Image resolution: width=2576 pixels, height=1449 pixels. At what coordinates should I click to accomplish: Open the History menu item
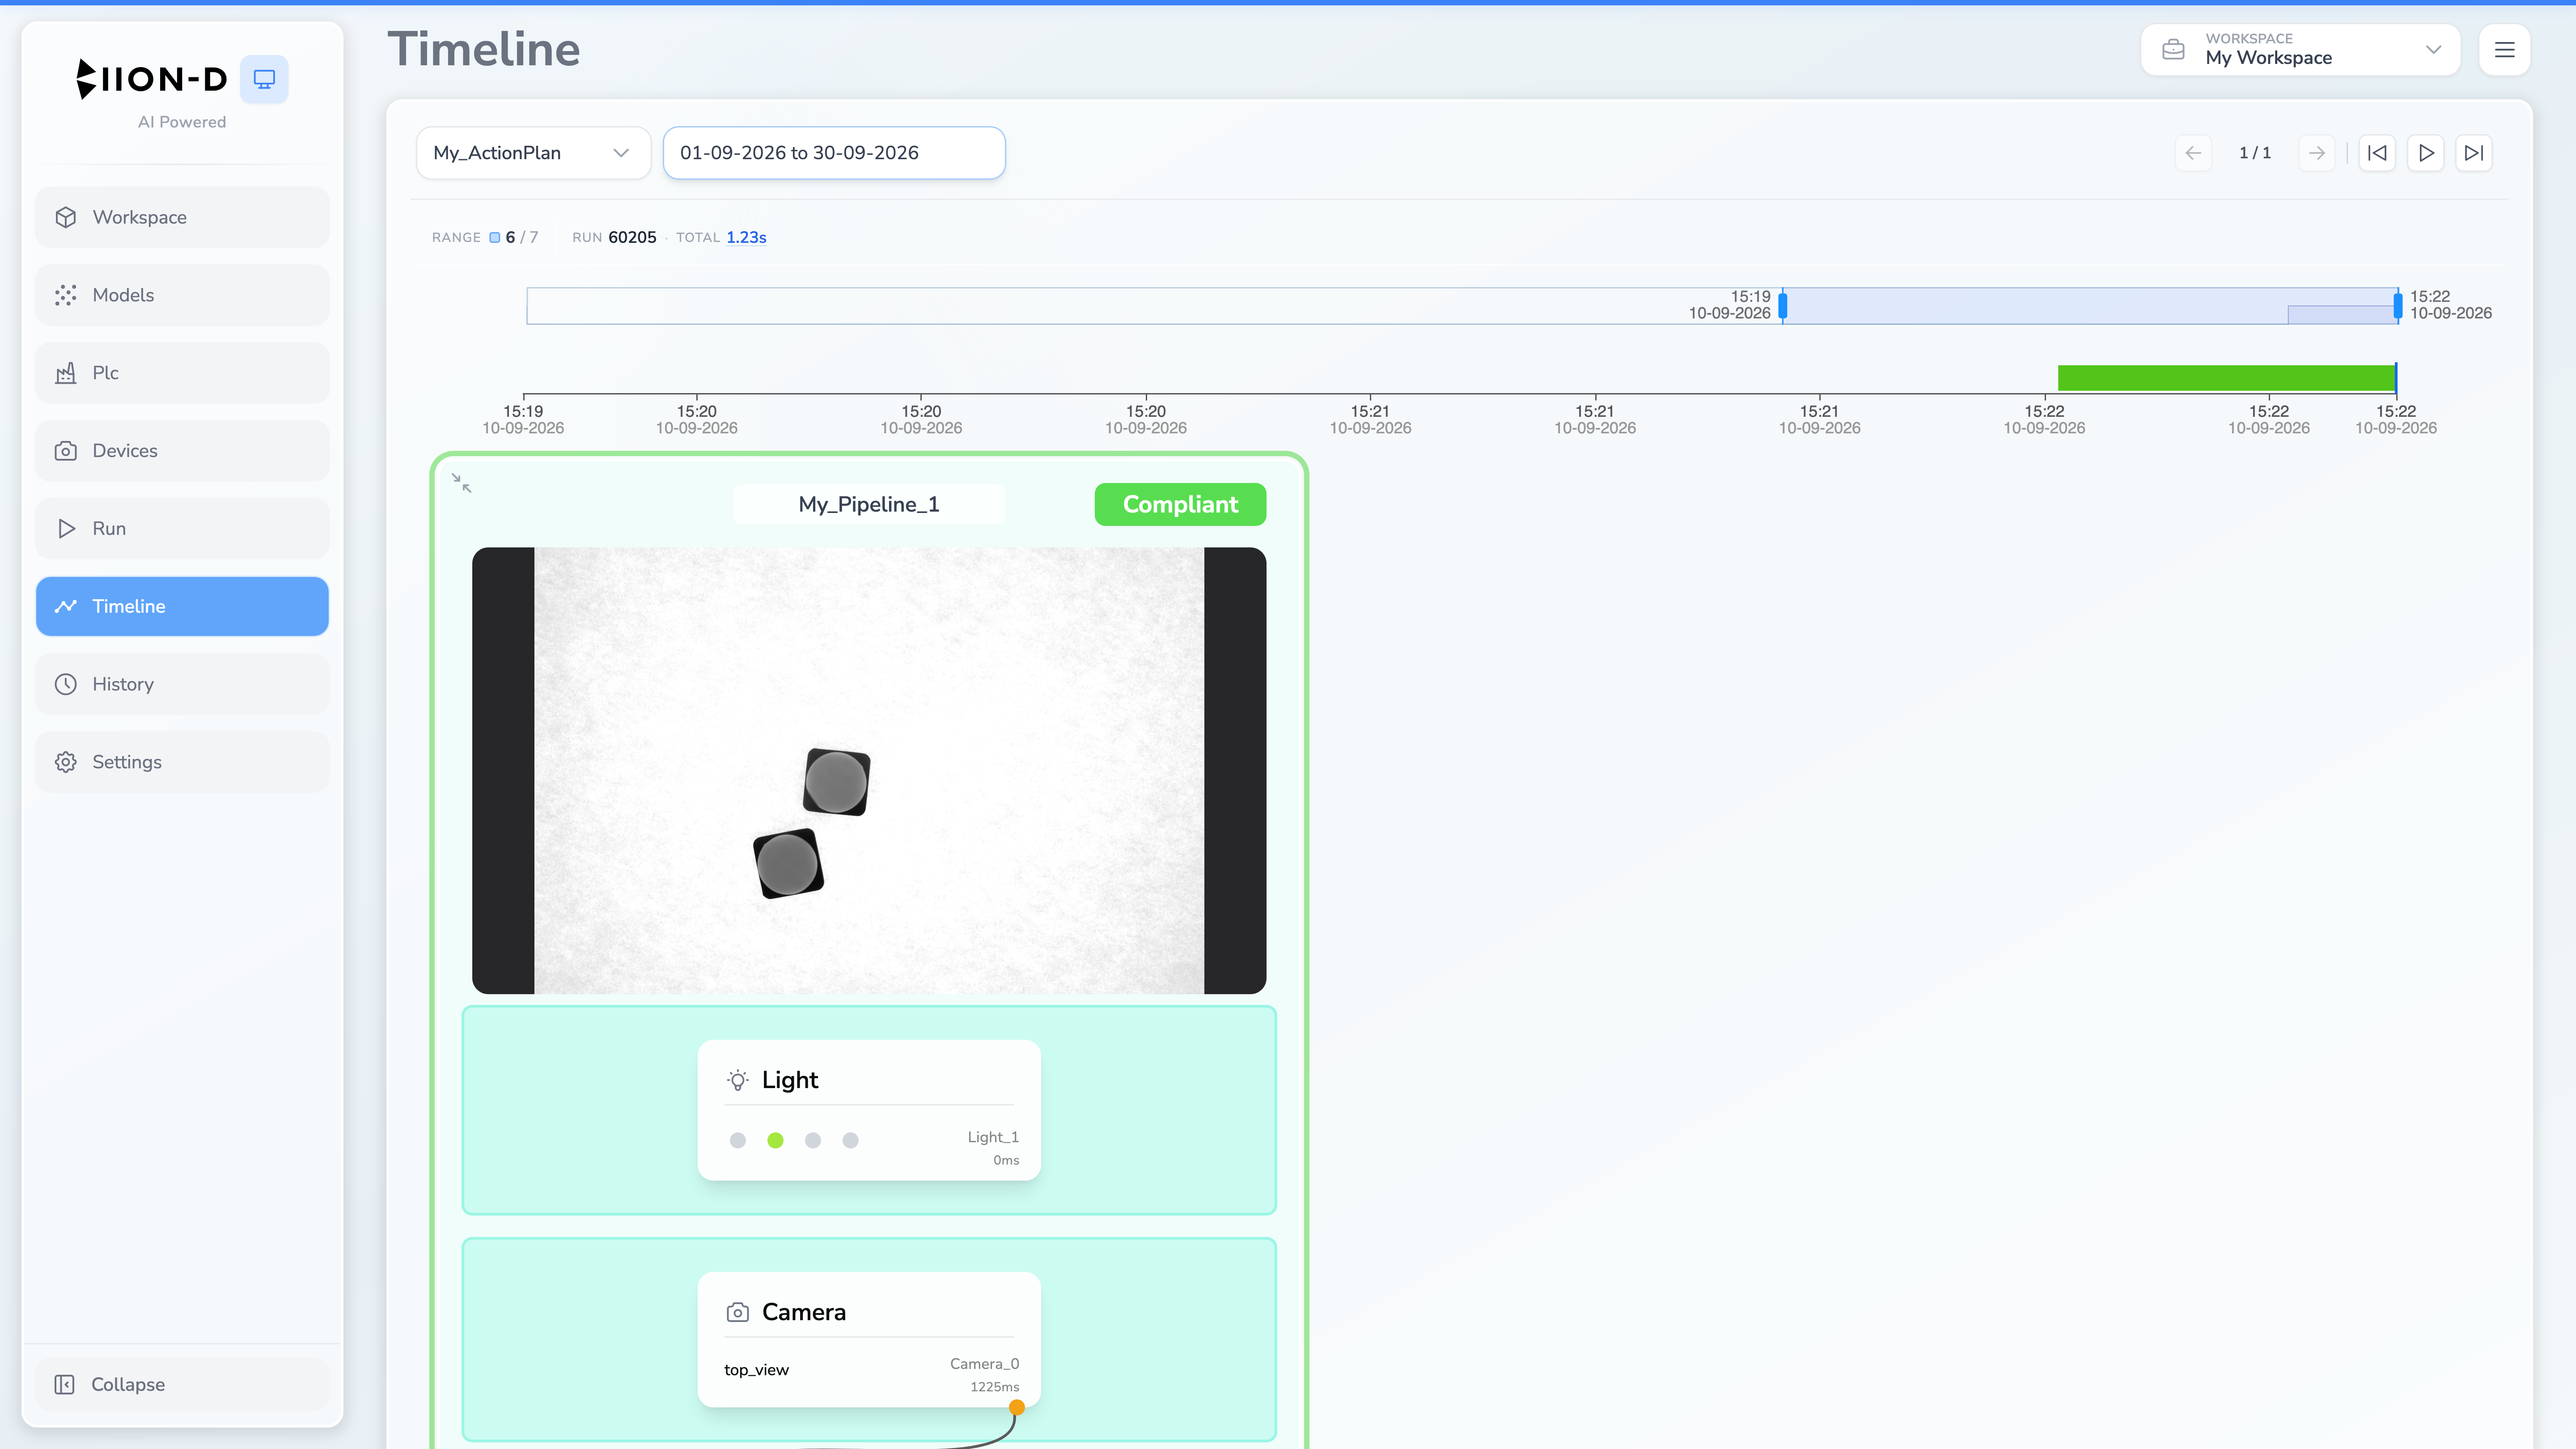pyautogui.click(x=182, y=684)
